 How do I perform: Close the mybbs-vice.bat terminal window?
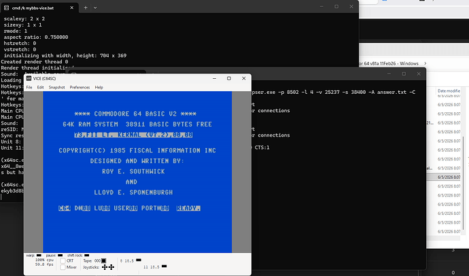pos(351,7)
